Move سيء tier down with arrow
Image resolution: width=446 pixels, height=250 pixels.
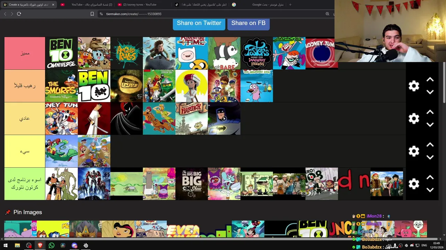pos(430,157)
